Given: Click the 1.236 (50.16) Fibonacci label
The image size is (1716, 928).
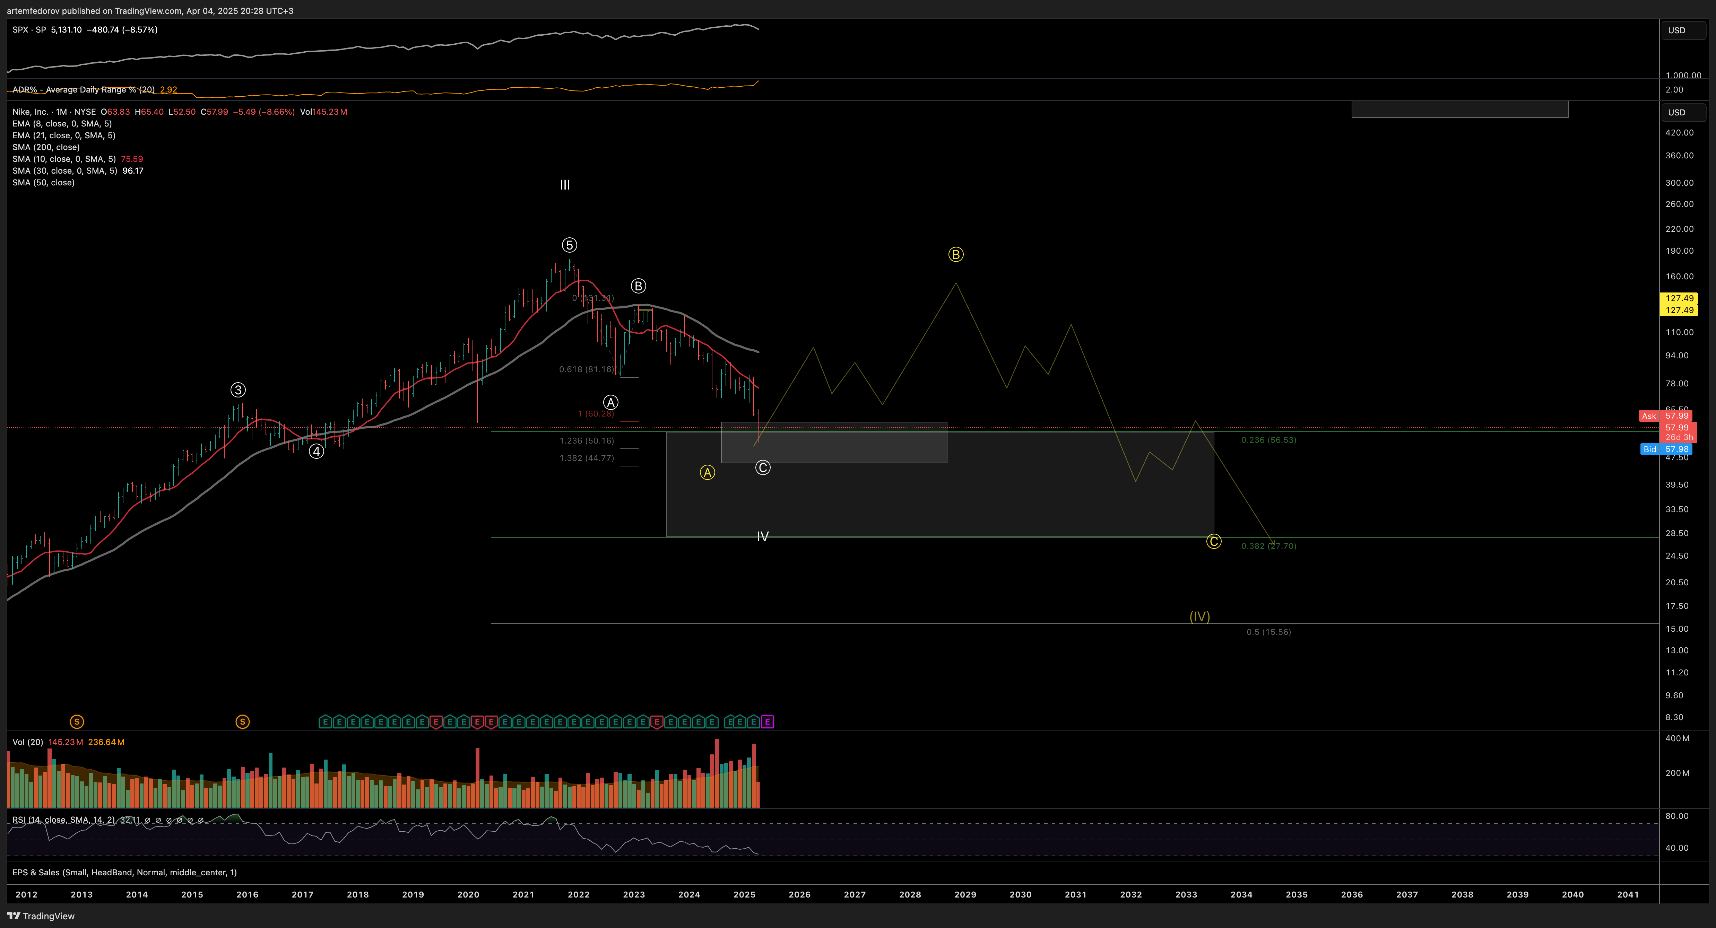Looking at the screenshot, I should (587, 441).
